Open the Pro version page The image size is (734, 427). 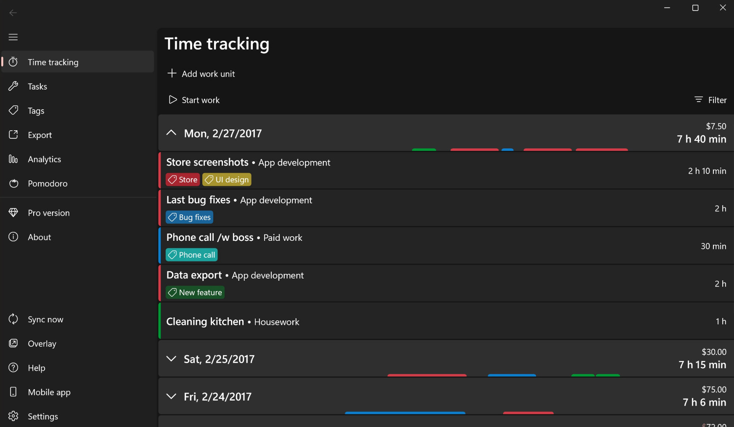[x=78, y=213]
